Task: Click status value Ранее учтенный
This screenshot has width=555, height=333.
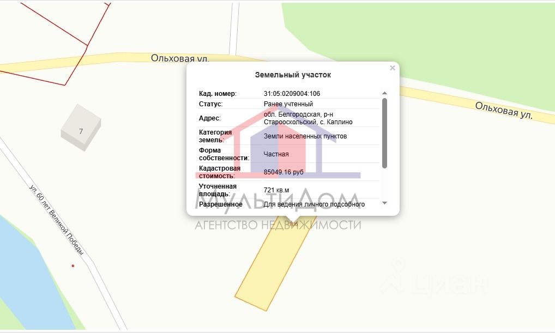Action: point(288,104)
